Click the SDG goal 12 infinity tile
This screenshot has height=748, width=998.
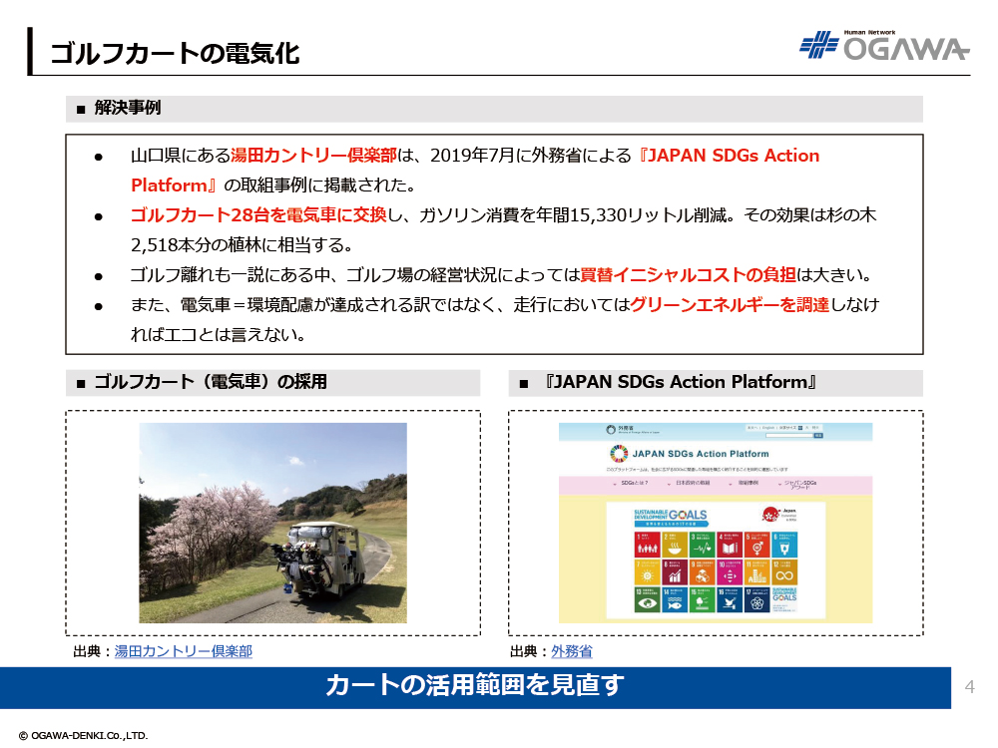click(784, 571)
